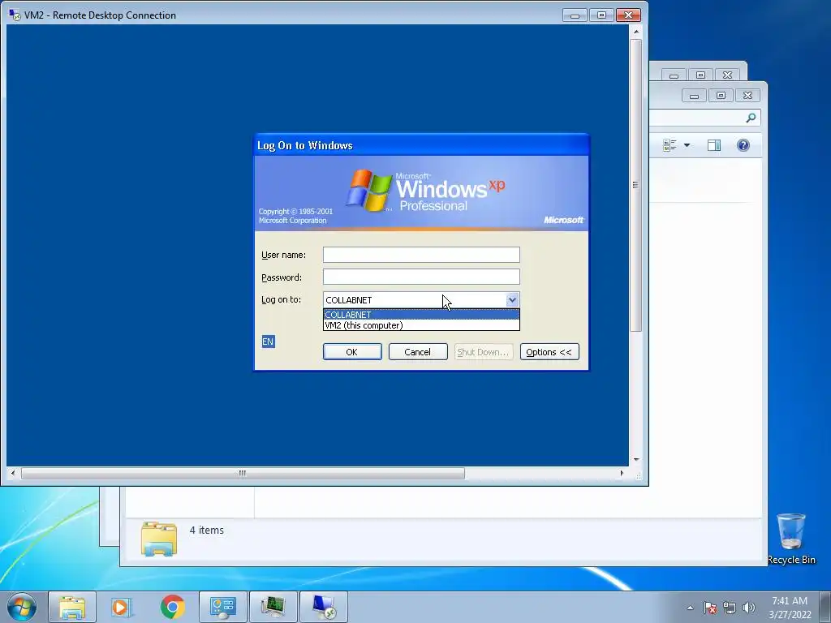This screenshot has width=831, height=623.
Task: Click the vertical scrollbar thumb
Action: 636,186
